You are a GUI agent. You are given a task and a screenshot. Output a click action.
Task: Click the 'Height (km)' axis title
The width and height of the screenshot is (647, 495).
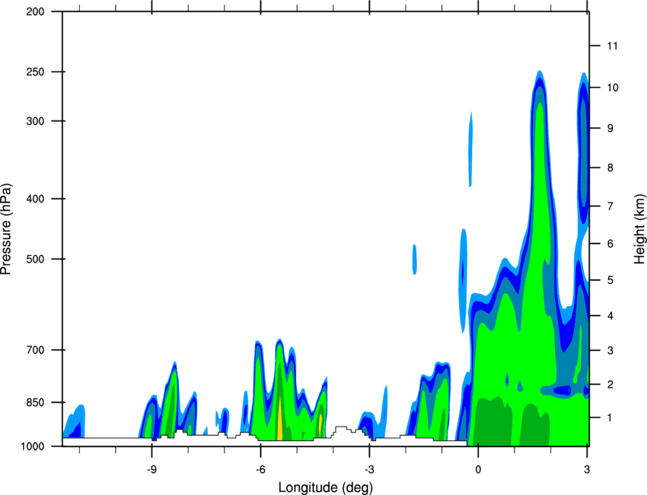pyautogui.click(x=639, y=228)
